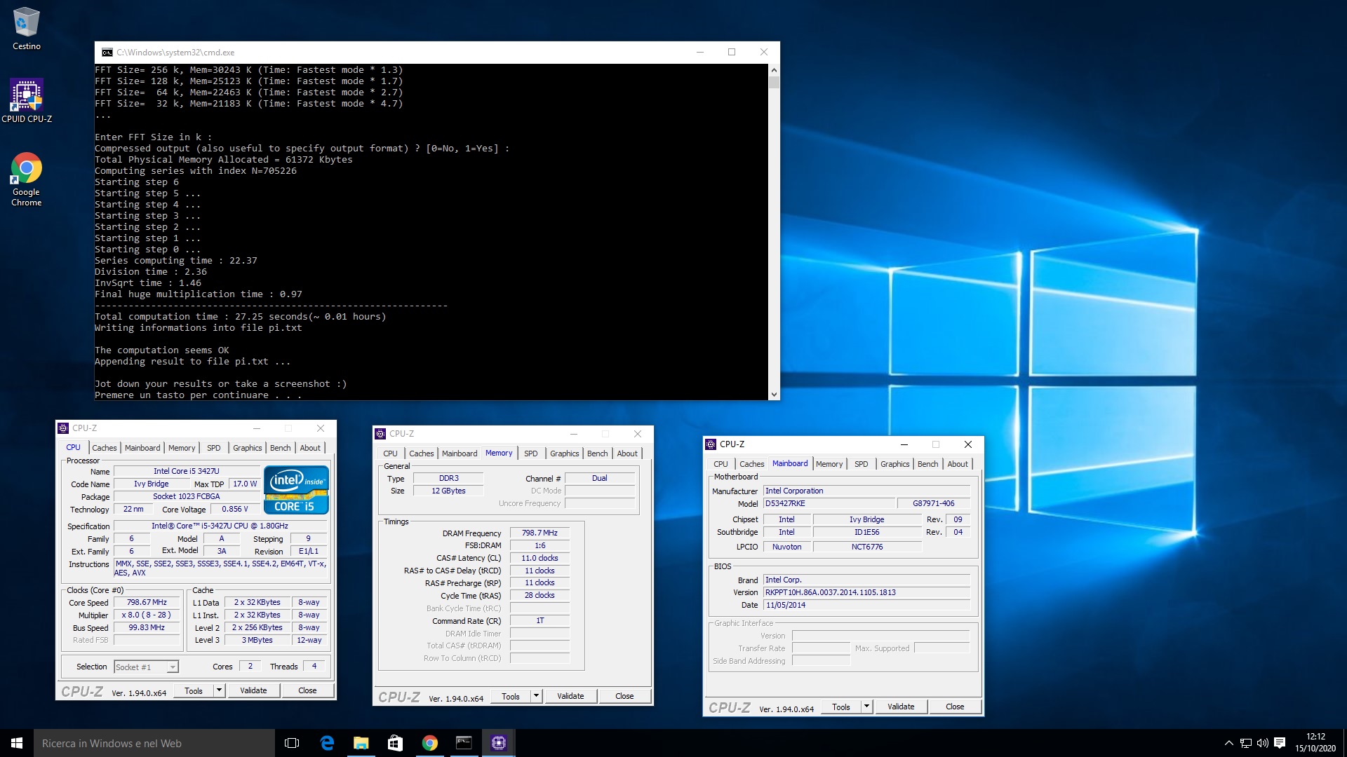This screenshot has width=1347, height=757.
Task: Open Tools dropdown arrow in right CPU-Z window
Action: coord(866,707)
